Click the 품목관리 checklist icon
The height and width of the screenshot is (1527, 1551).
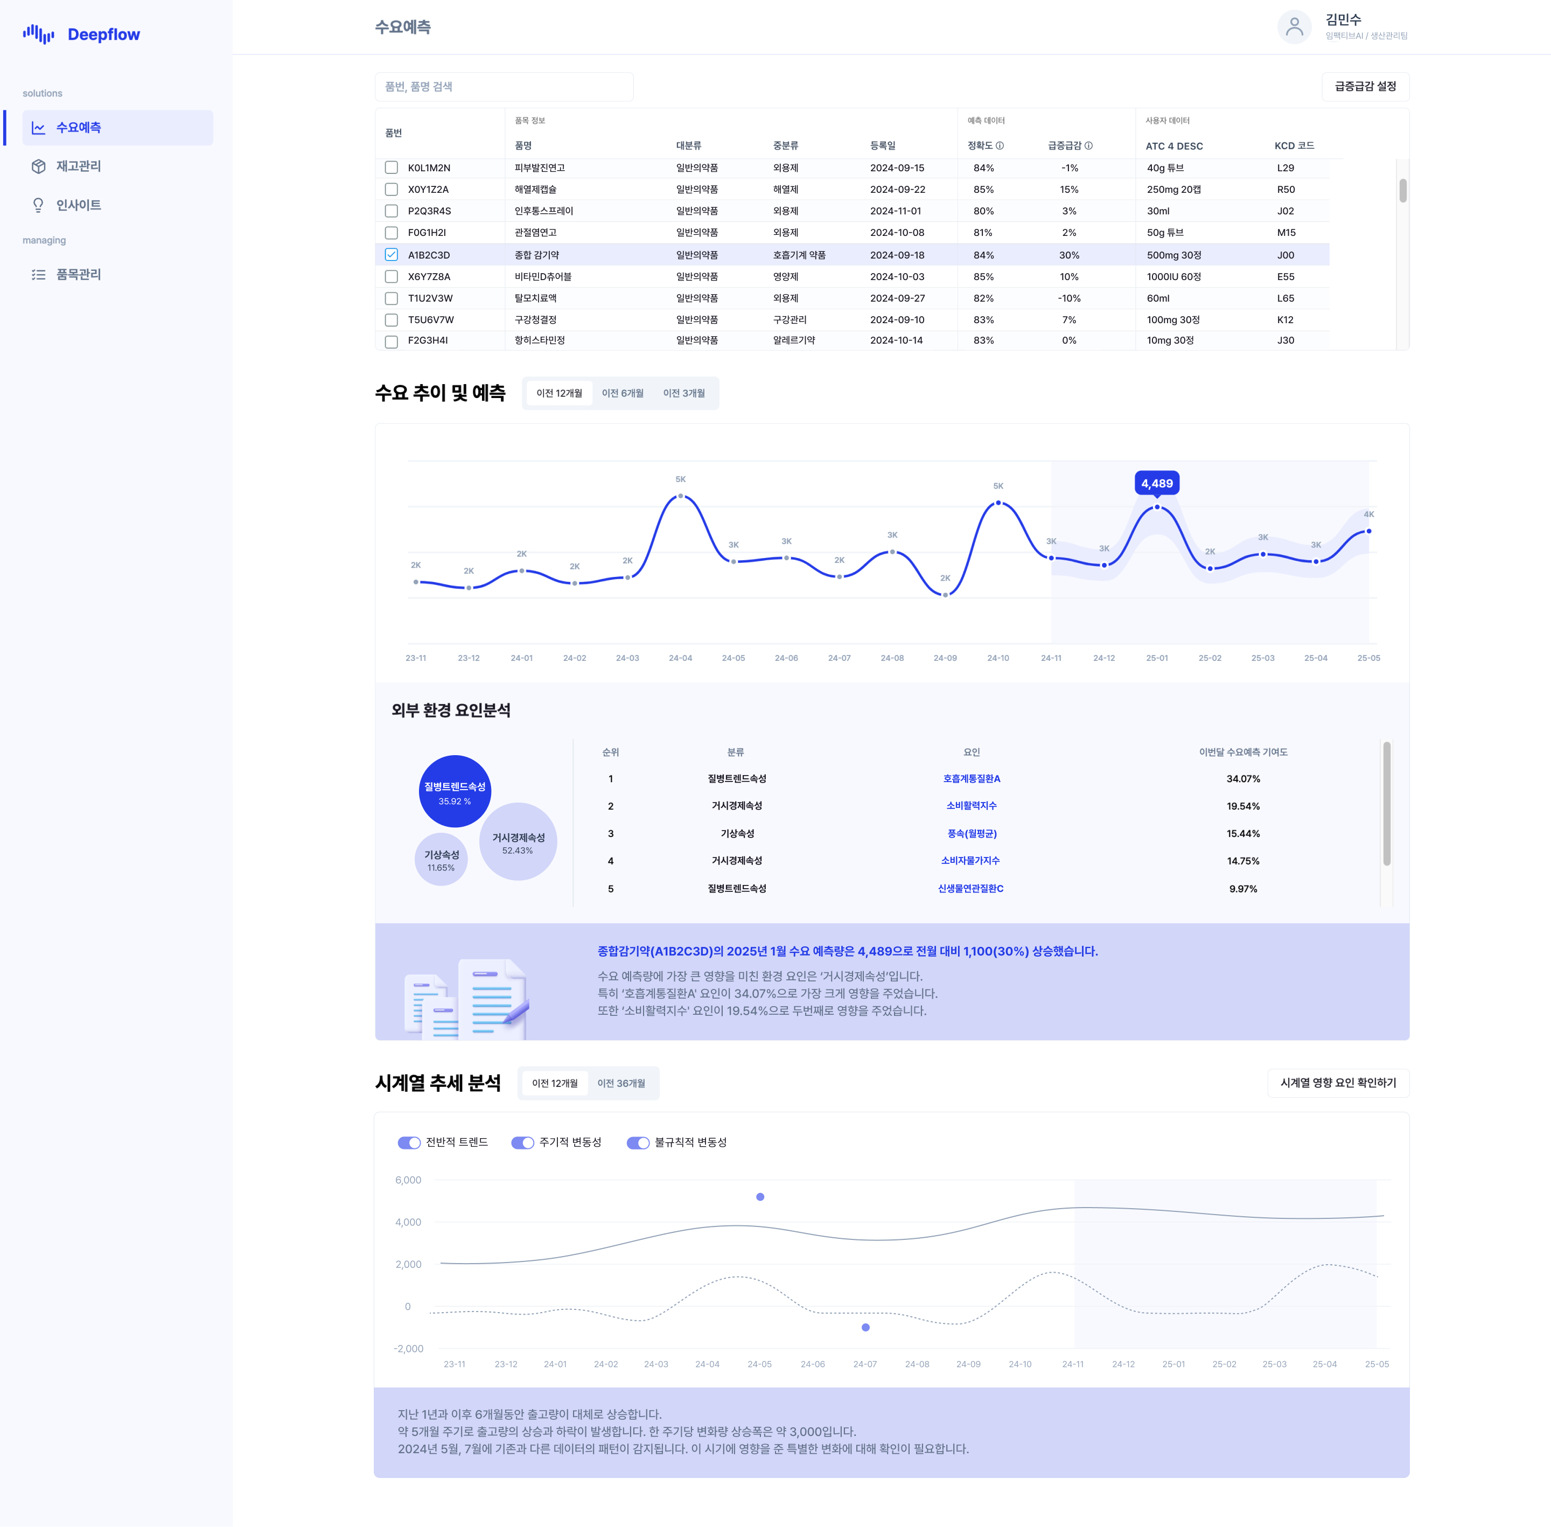pos(38,275)
